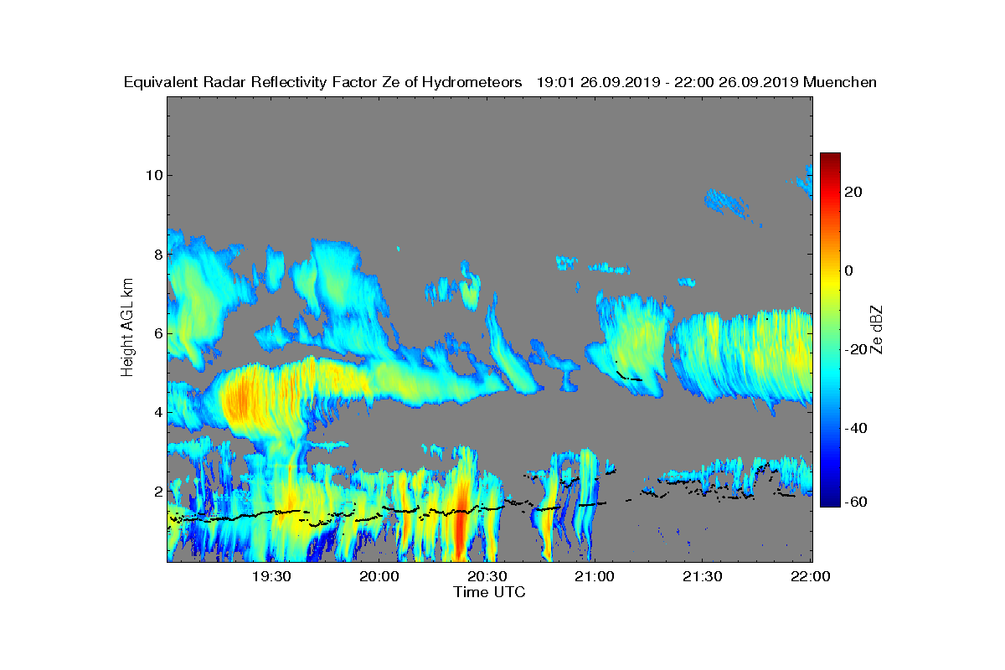The image size is (1005, 670).
Task: Click the height tick label 6
Action: [157, 333]
